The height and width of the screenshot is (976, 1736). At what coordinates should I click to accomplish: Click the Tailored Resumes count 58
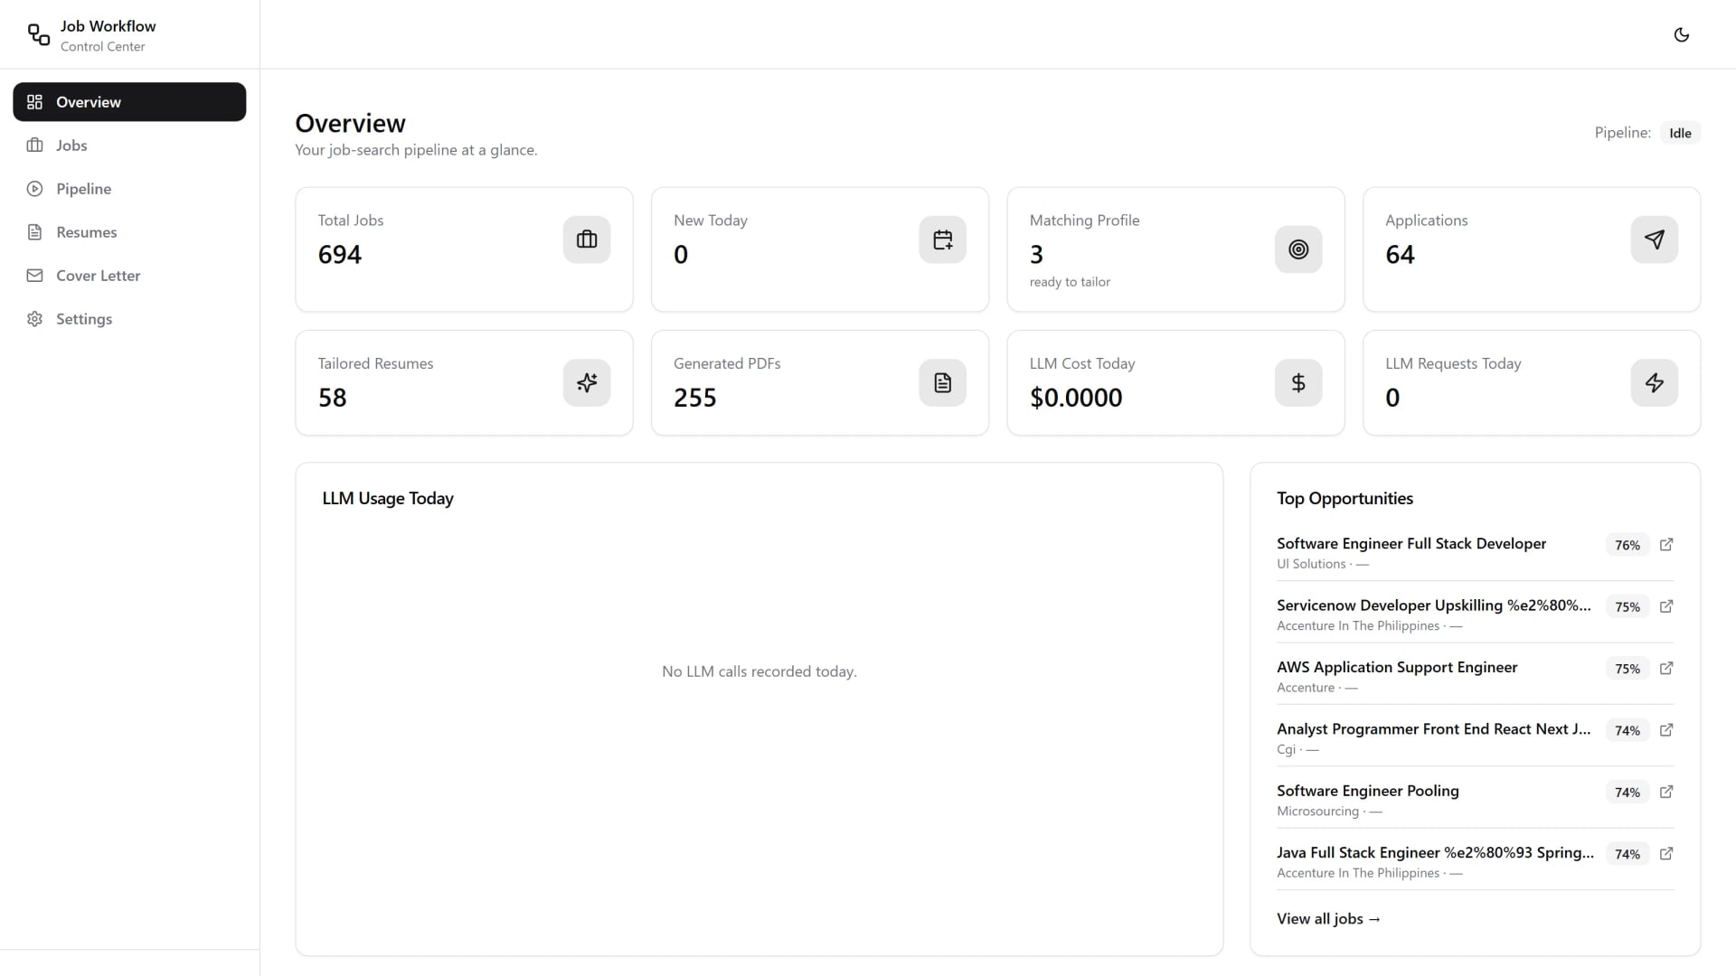[333, 398]
